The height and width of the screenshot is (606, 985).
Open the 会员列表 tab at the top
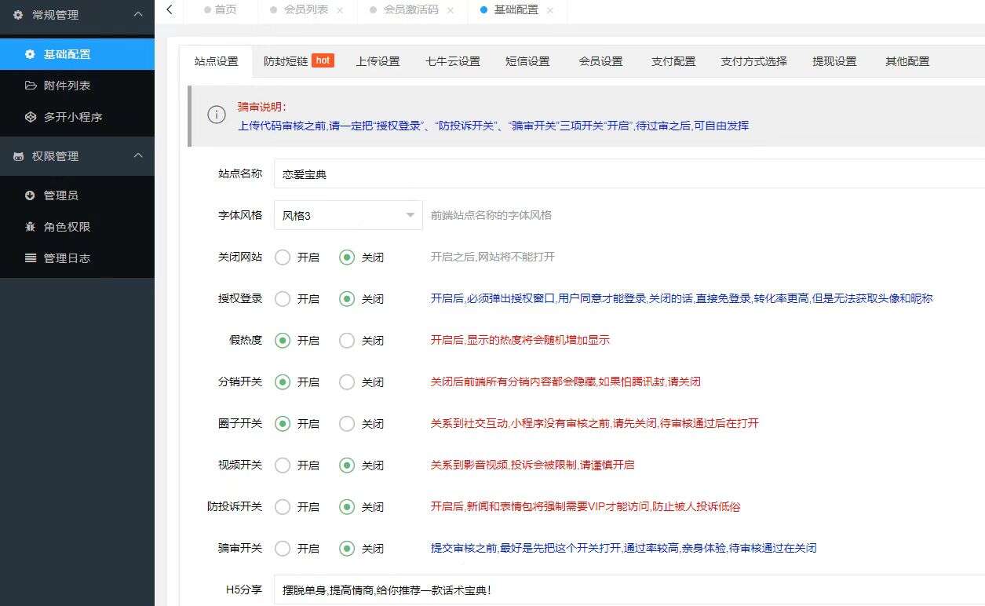tap(305, 10)
